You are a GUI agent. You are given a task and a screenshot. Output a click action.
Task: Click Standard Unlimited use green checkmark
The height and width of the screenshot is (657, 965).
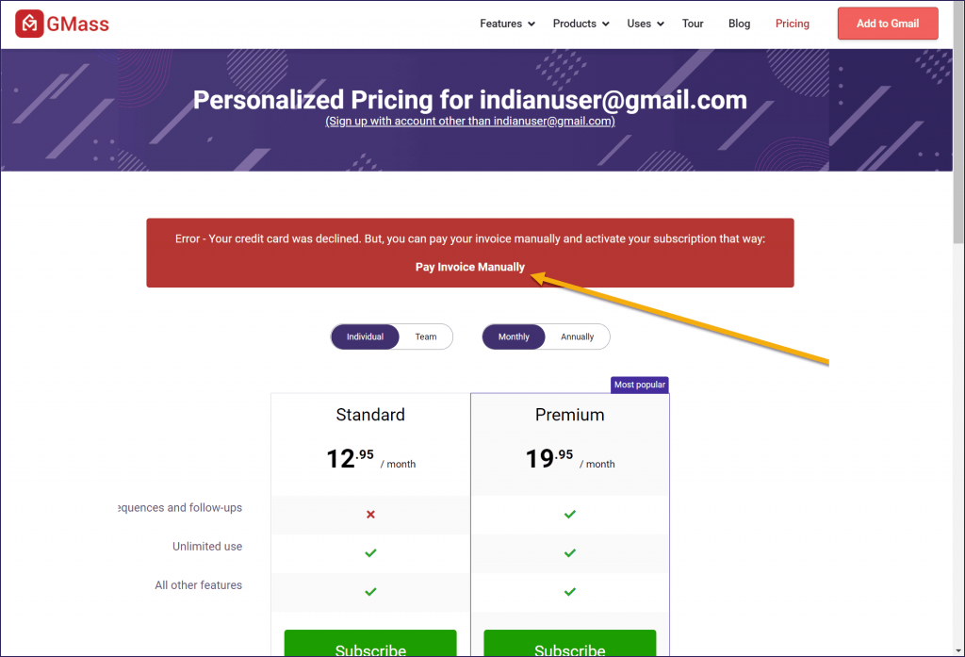tap(370, 553)
